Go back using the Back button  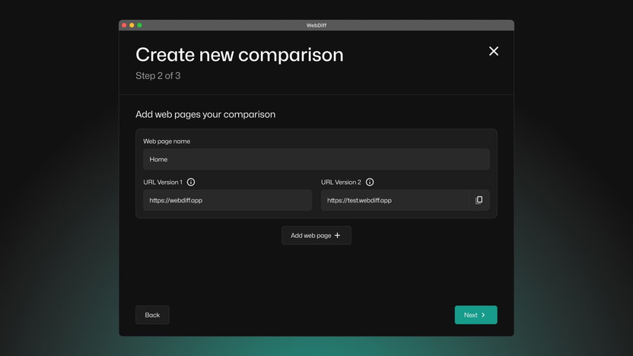[x=152, y=315]
